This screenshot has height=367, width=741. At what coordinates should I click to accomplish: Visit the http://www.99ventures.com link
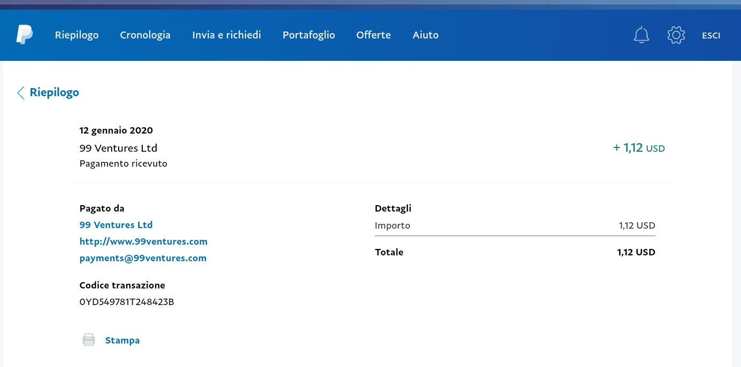[x=143, y=241]
